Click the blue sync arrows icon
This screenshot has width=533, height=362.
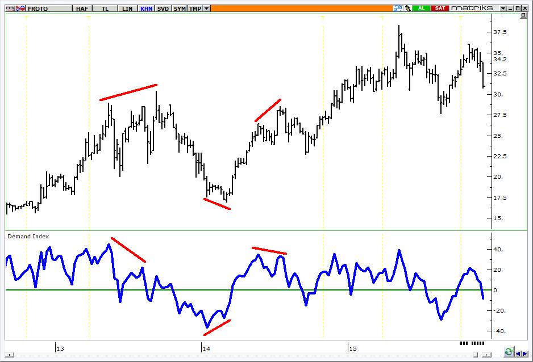tap(397, 8)
